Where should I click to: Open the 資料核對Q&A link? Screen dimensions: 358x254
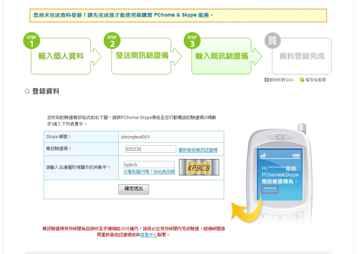(x=281, y=80)
